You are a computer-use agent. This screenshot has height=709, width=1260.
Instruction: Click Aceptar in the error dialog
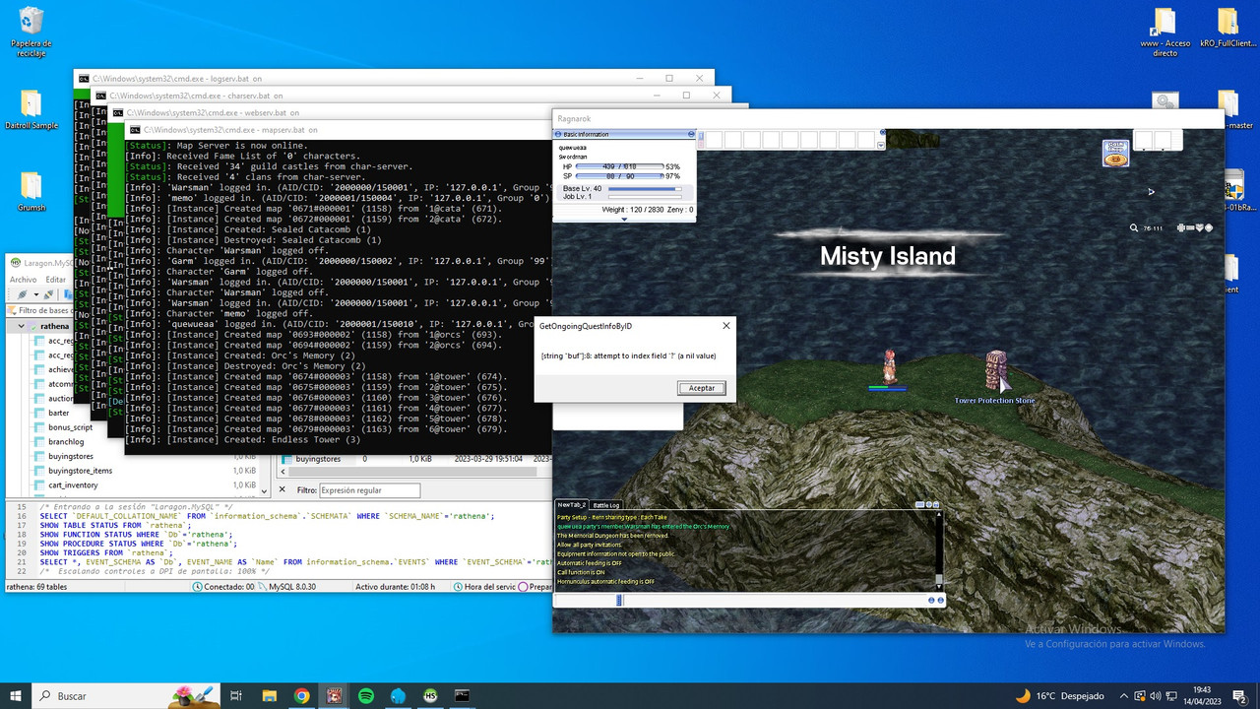pyautogui.click(x=702, y=388)
